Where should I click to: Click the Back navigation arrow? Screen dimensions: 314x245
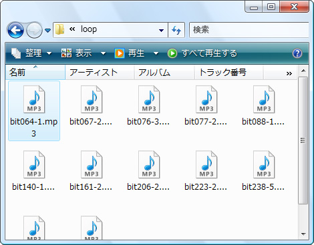click(x=15, y=30)
